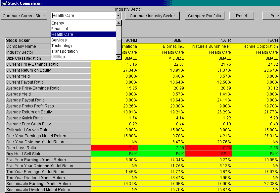The width and height of the screenshot is (280, 193).
Task: Click Average Pretax Profit Ratio label
Action: click(x=48, y=106)
